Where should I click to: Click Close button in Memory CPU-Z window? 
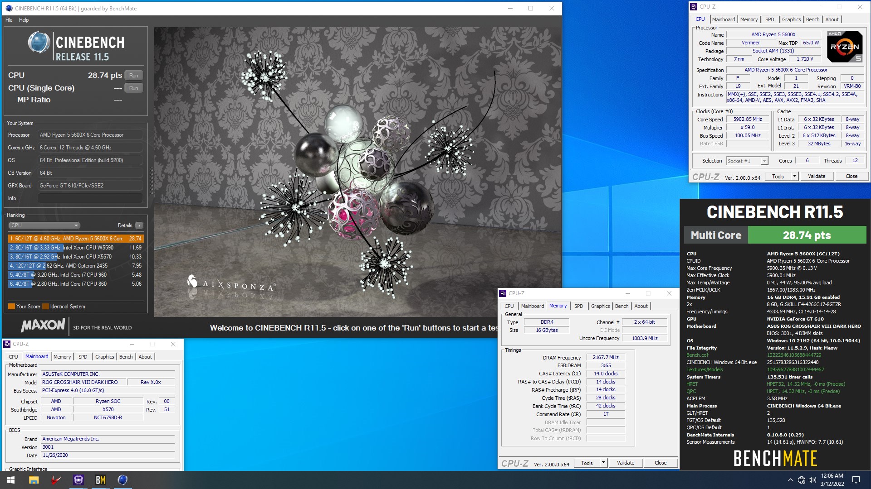coord(661,463)
